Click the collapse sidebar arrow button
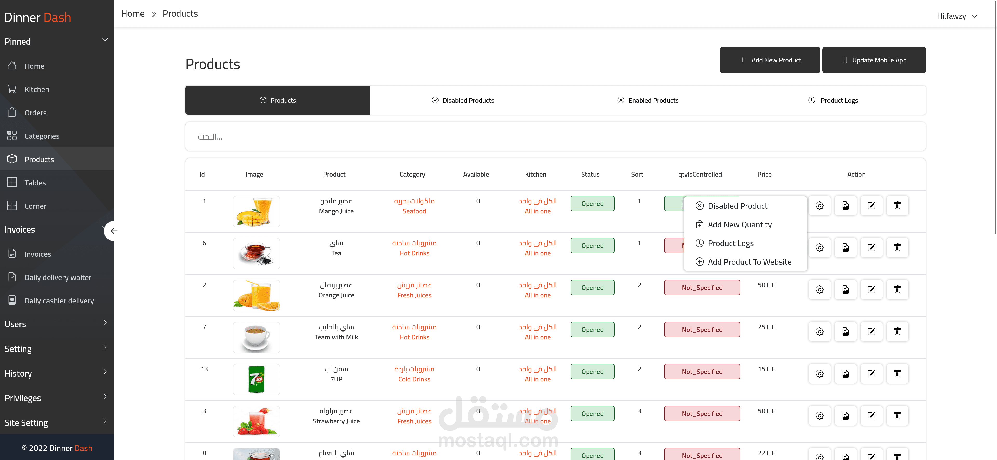The width and height of the screenshot is (997, 460). point(113,231)
